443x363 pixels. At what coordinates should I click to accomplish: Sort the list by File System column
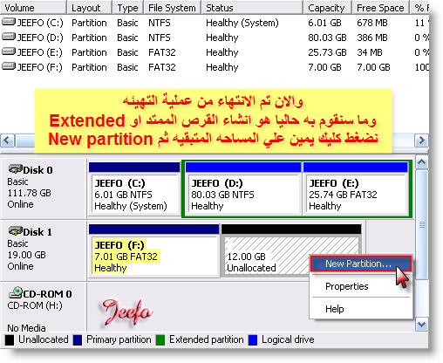click(172, 8)
